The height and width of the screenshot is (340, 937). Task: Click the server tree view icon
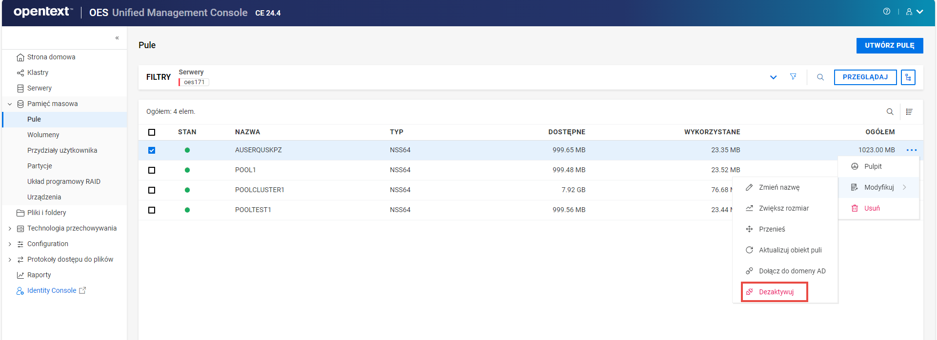pyautogui.click(x=908, y=77)
